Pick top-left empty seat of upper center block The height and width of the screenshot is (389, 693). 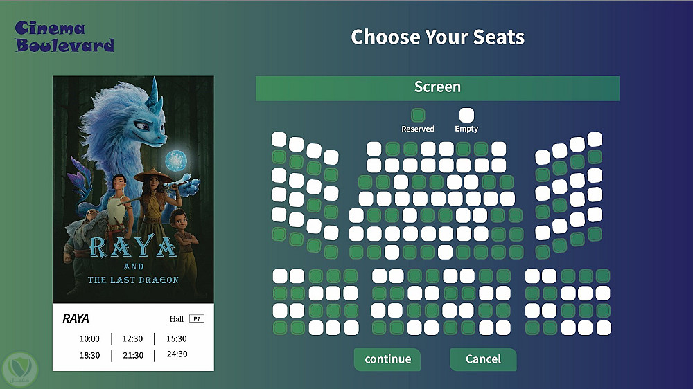point(374,148)
